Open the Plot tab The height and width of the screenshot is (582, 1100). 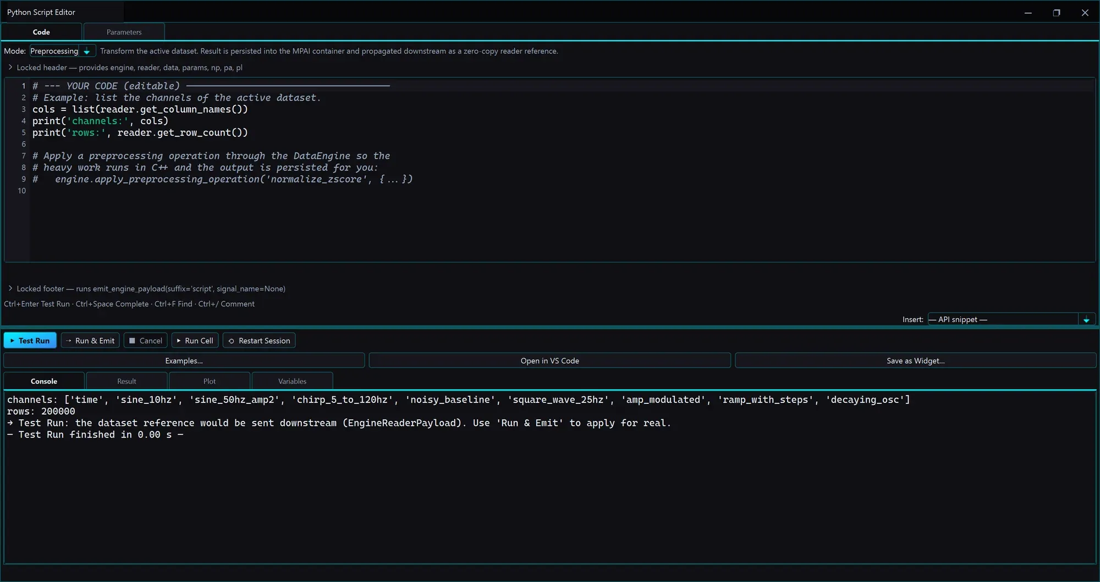(210, 381)
